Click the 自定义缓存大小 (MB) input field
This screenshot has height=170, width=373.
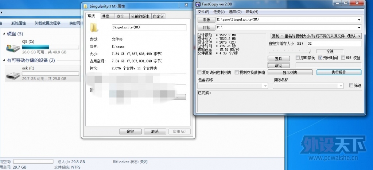334,44
